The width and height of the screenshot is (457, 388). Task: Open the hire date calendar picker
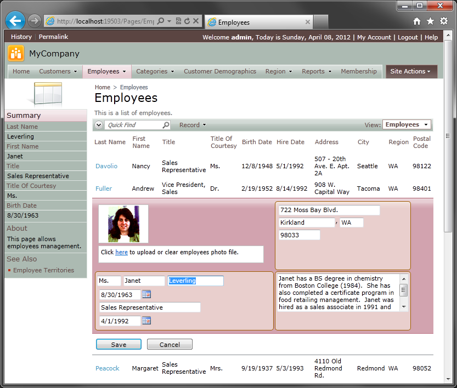coord(146,321)
